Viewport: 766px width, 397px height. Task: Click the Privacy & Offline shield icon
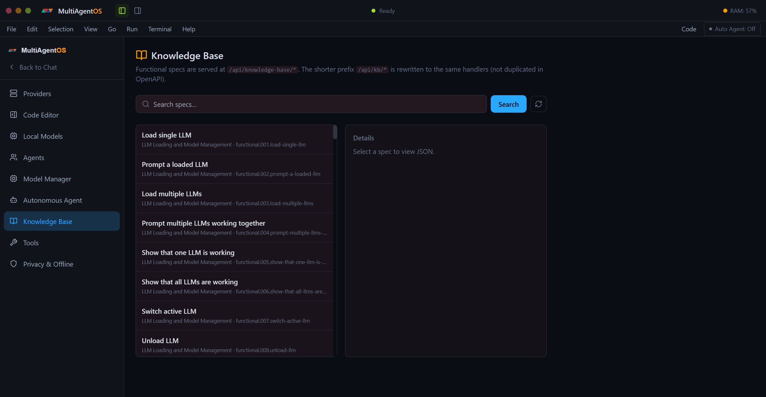[x=14, y=264]
